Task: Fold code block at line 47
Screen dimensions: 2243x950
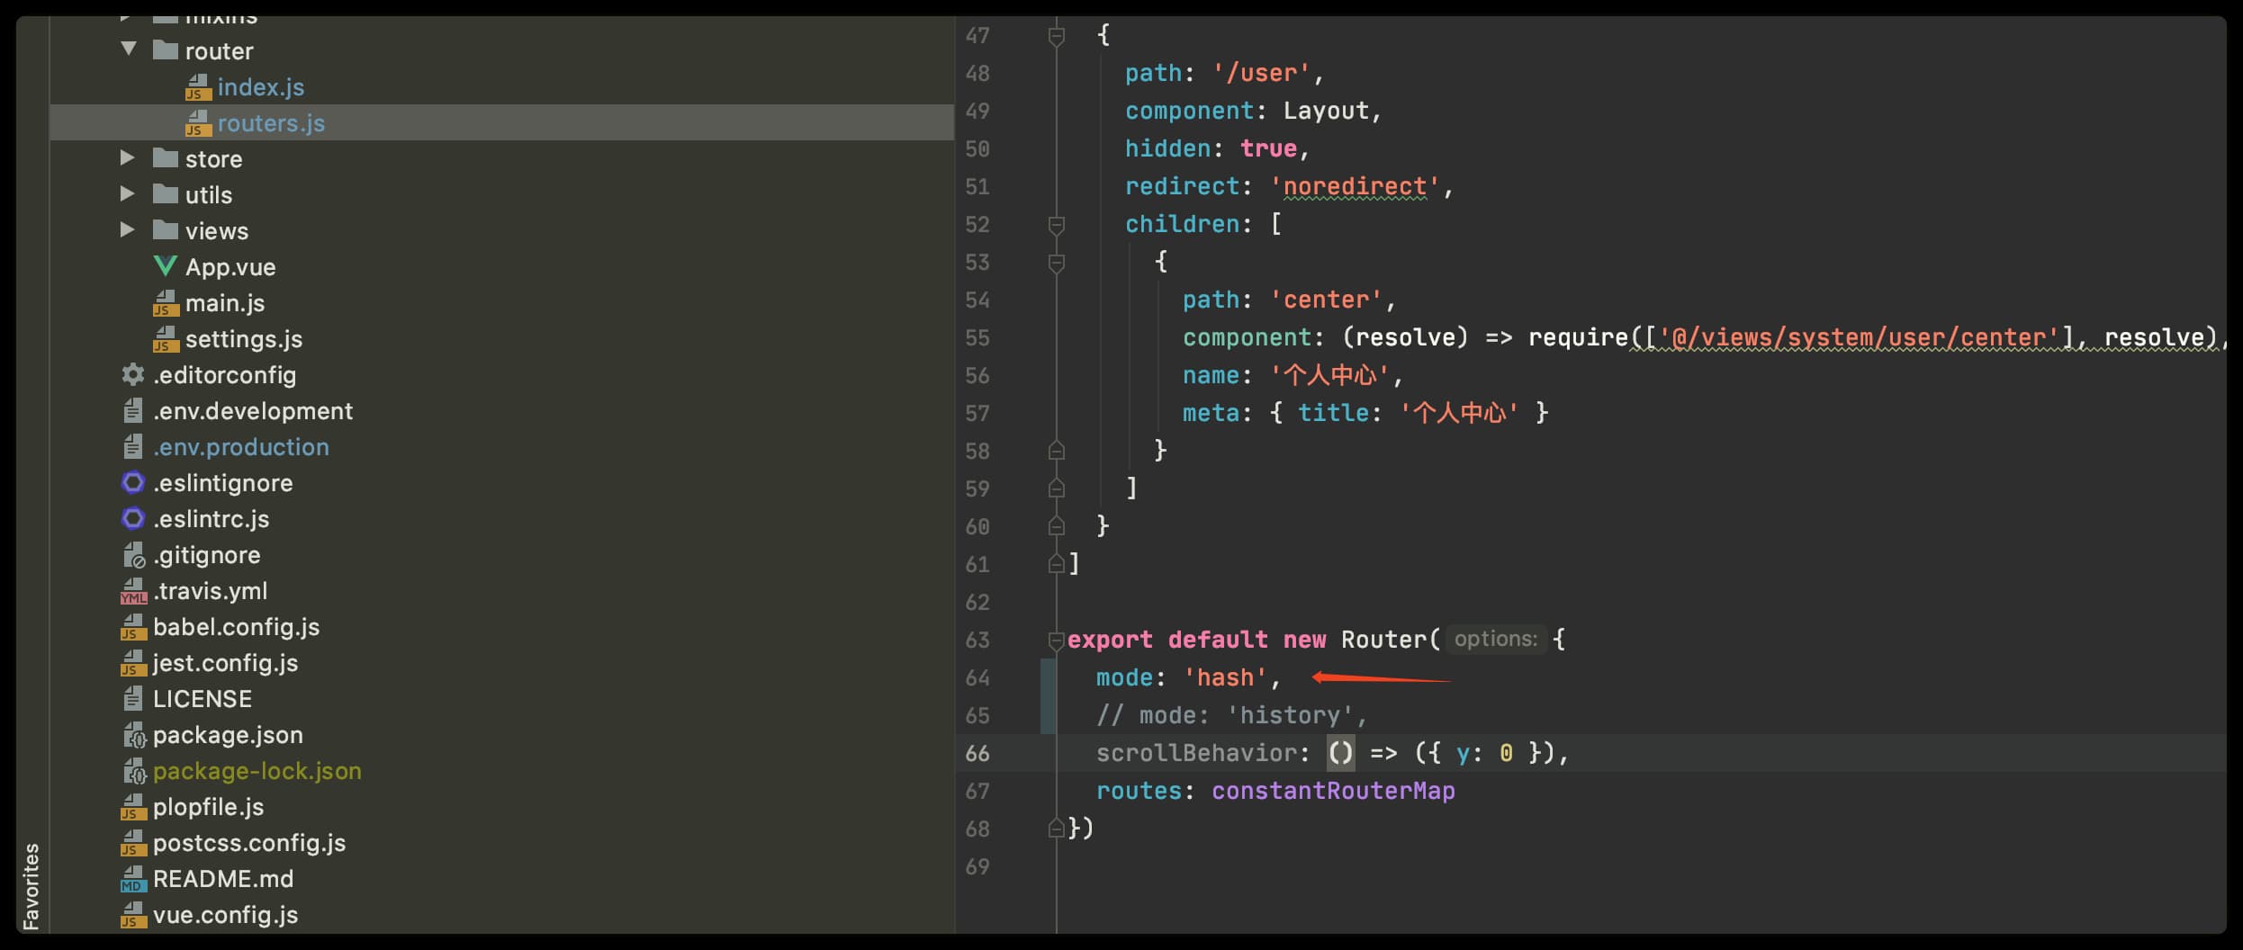Action: [1057, 36]
